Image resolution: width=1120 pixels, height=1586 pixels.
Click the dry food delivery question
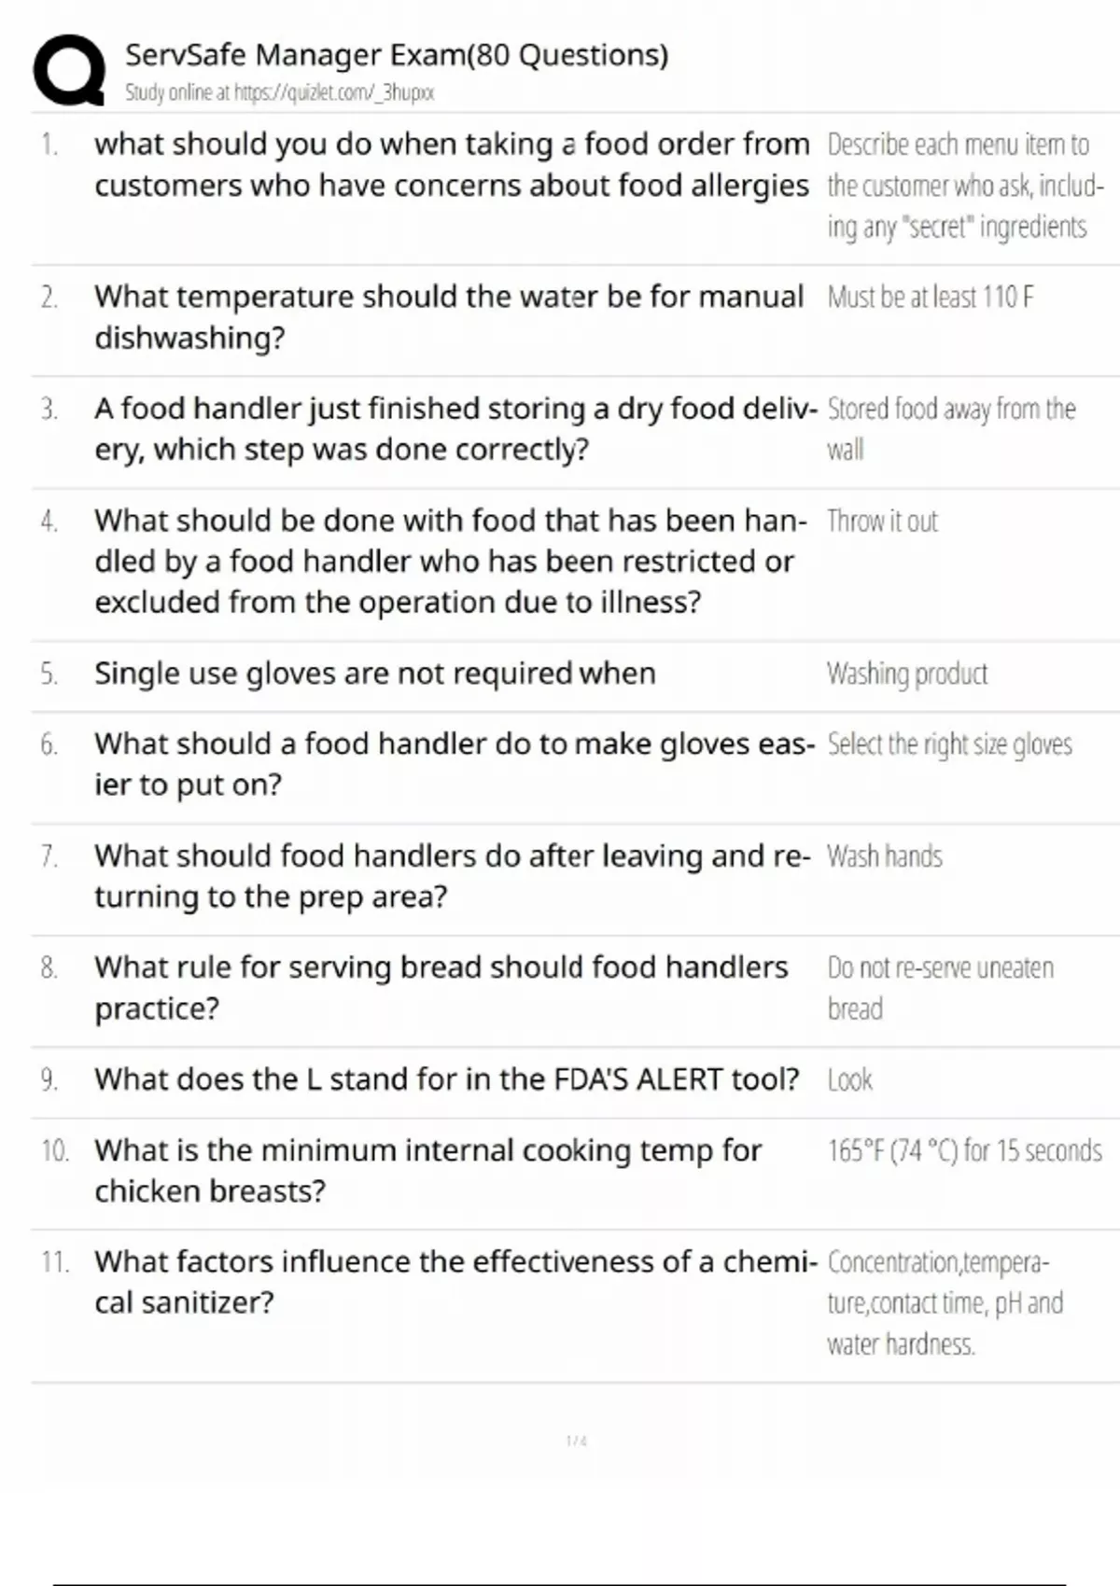(x=455, y=428)
